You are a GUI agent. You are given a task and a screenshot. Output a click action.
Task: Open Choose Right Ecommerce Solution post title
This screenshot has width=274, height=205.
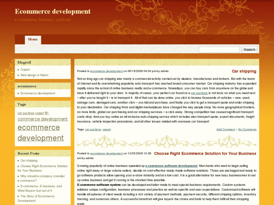[x=205, y=153]
